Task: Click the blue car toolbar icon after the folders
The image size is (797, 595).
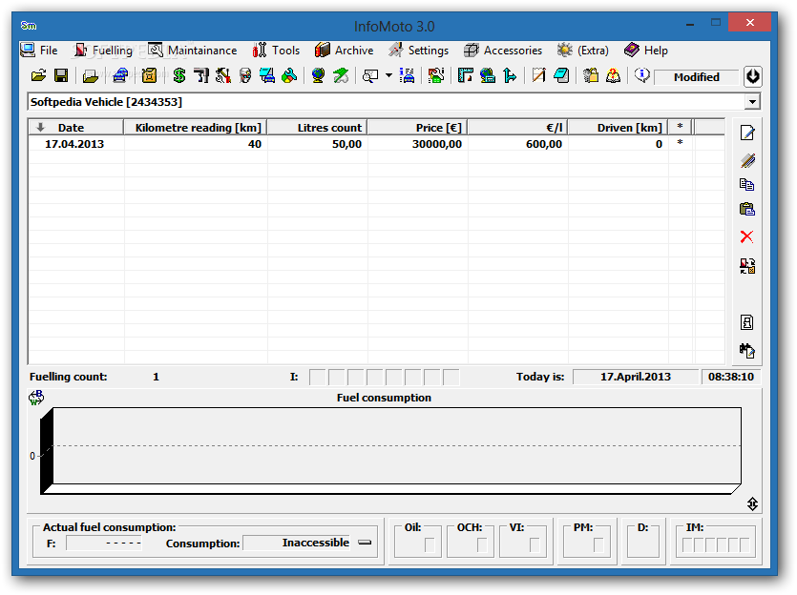Action: coord(120,76)
